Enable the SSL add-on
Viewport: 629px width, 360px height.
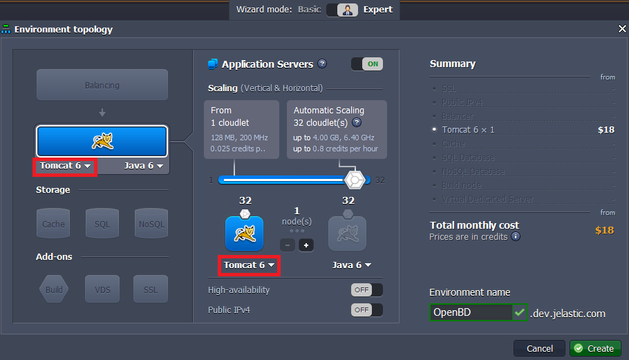151,289
